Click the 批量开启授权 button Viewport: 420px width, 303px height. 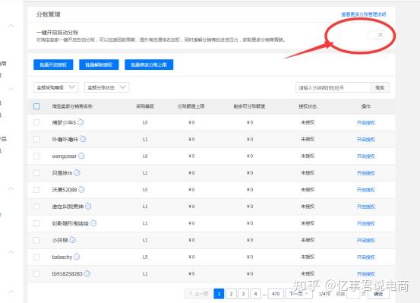[x=53, y=65]
